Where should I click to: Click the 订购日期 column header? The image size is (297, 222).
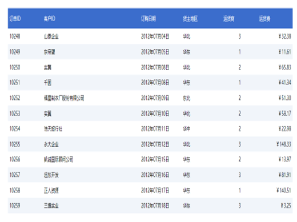tap(148, 19)
